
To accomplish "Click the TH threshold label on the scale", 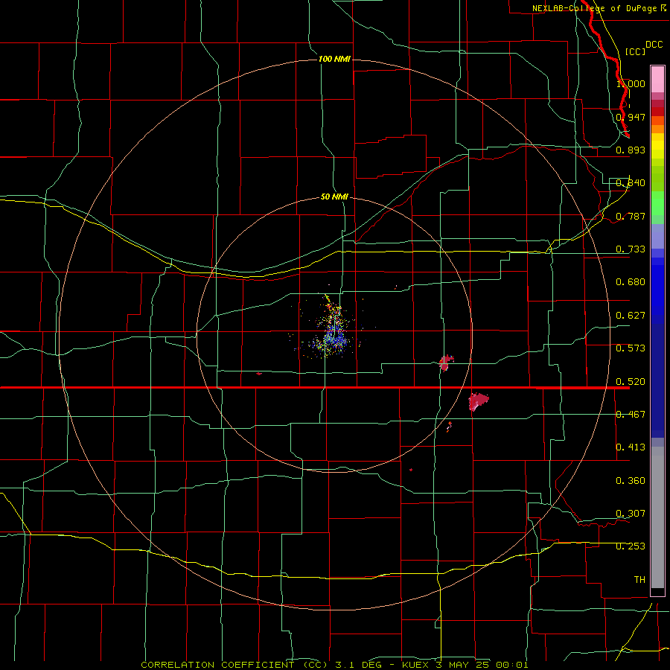I will (x=639, y=580).
